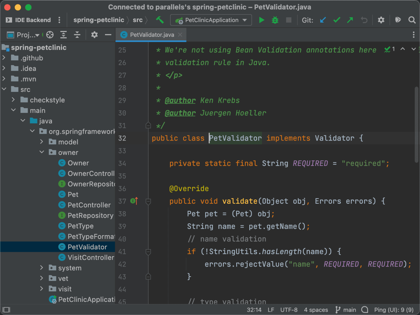Update project with the blue Git arrow icon
This screenshot has width=420, height=315.
coord(323,20)
